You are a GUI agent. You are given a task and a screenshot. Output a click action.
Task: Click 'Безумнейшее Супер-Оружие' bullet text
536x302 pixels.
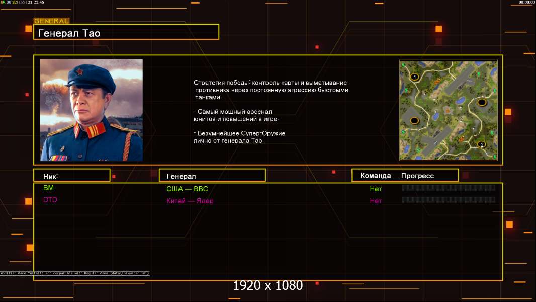pyautogui.click(x=239, y=137)
